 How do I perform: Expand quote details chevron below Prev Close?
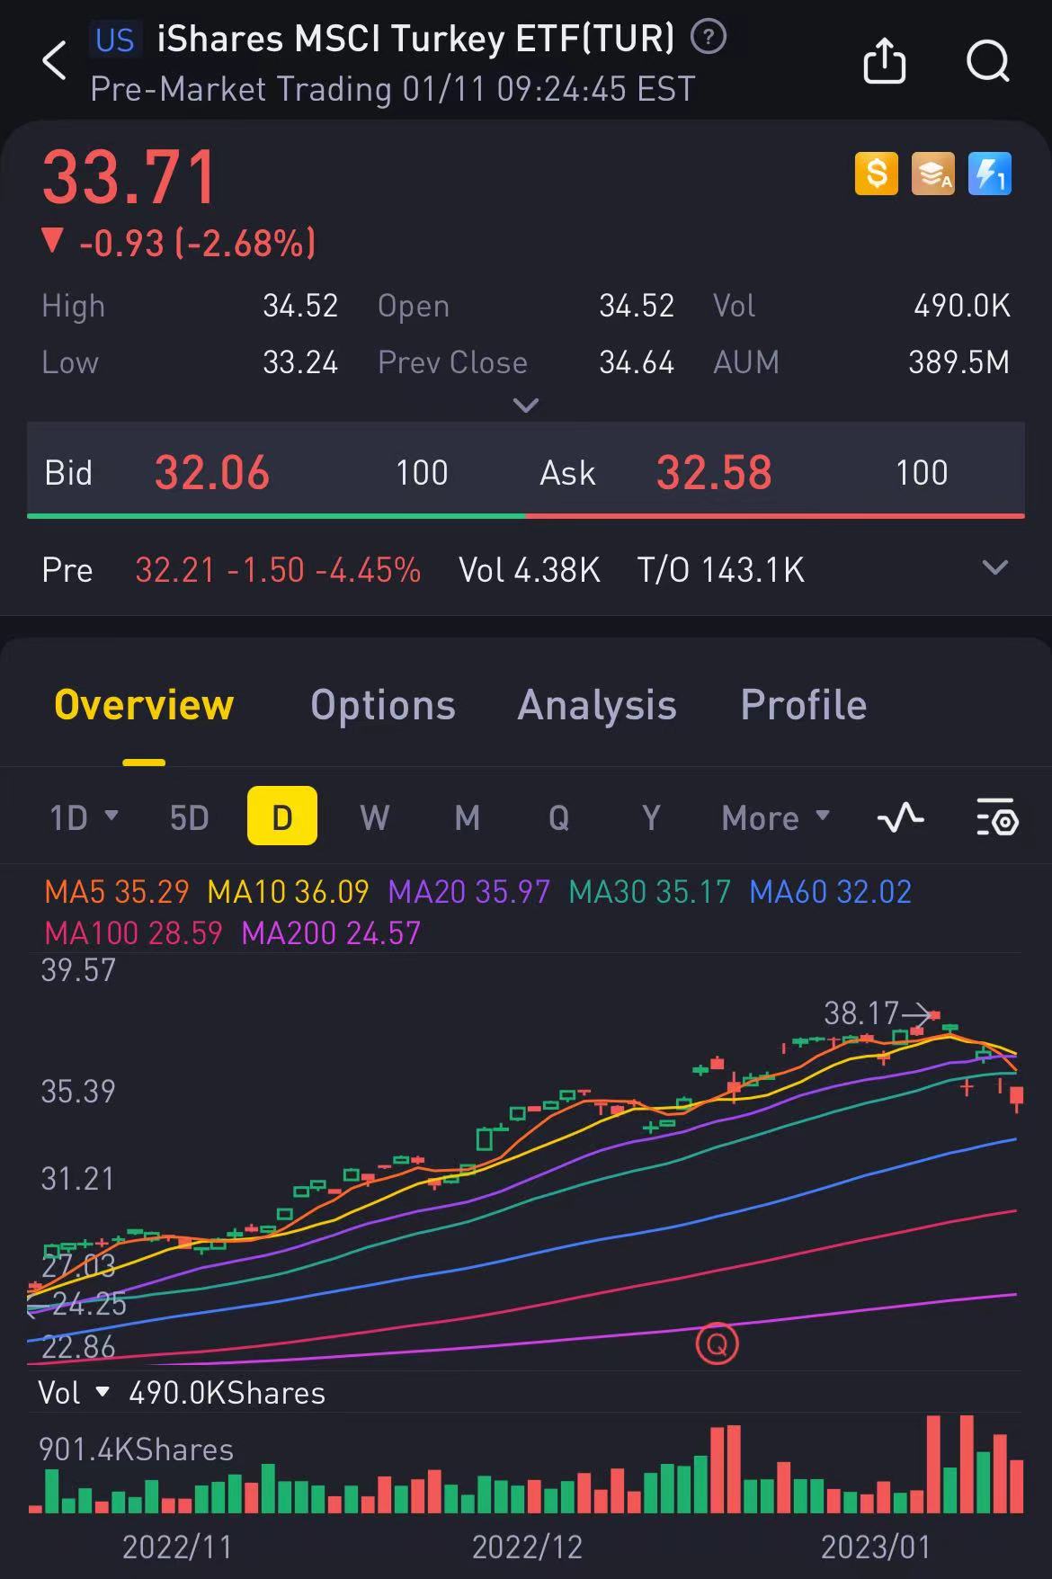[x=525, y=406]
